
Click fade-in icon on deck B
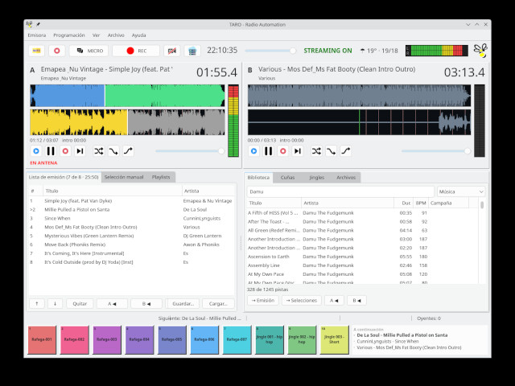(346, 151)
